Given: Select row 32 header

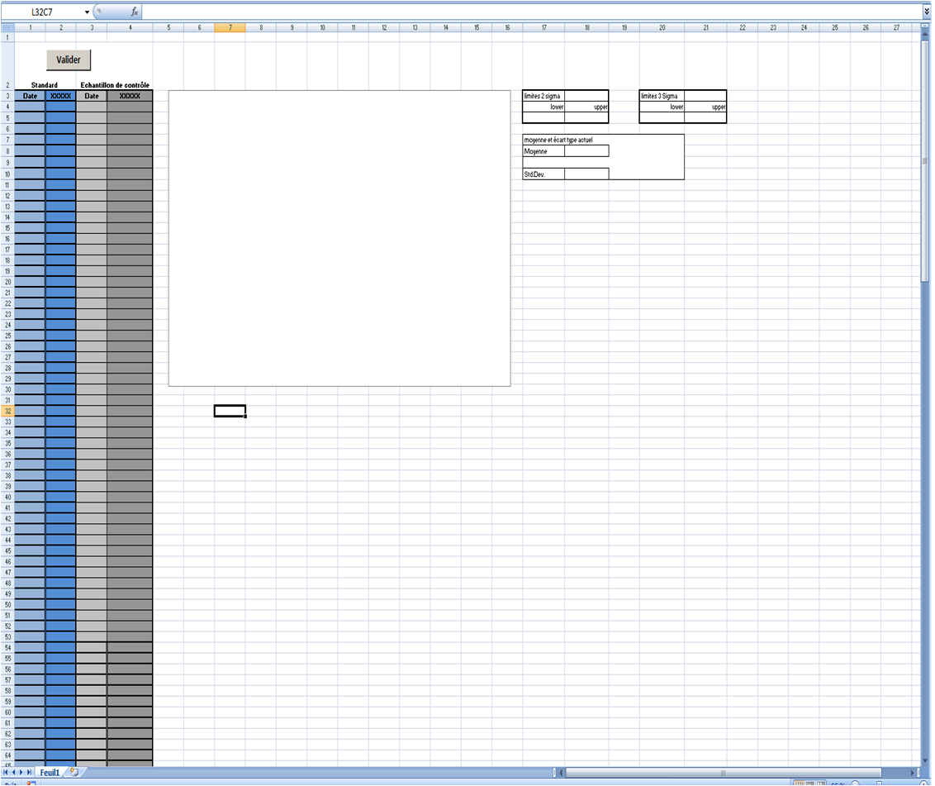Looking at the screenshot, I should (x=7, y=411).
